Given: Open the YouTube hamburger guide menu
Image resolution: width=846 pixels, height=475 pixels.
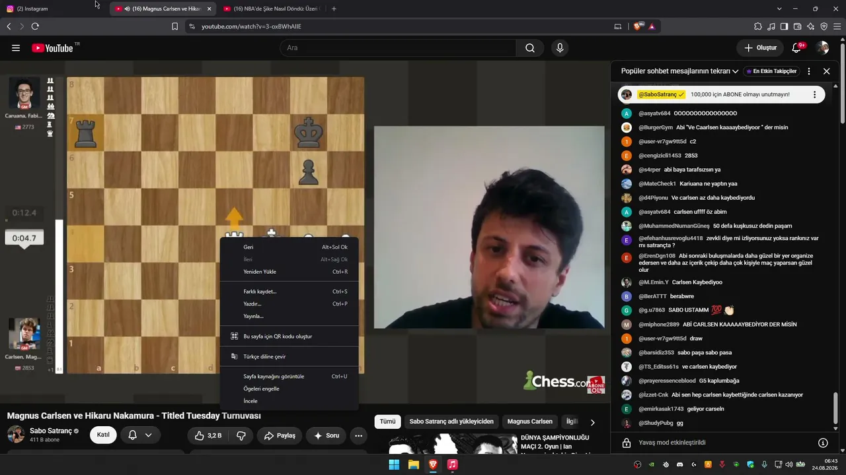Looking at the screenshot, I should coord(16,48).
